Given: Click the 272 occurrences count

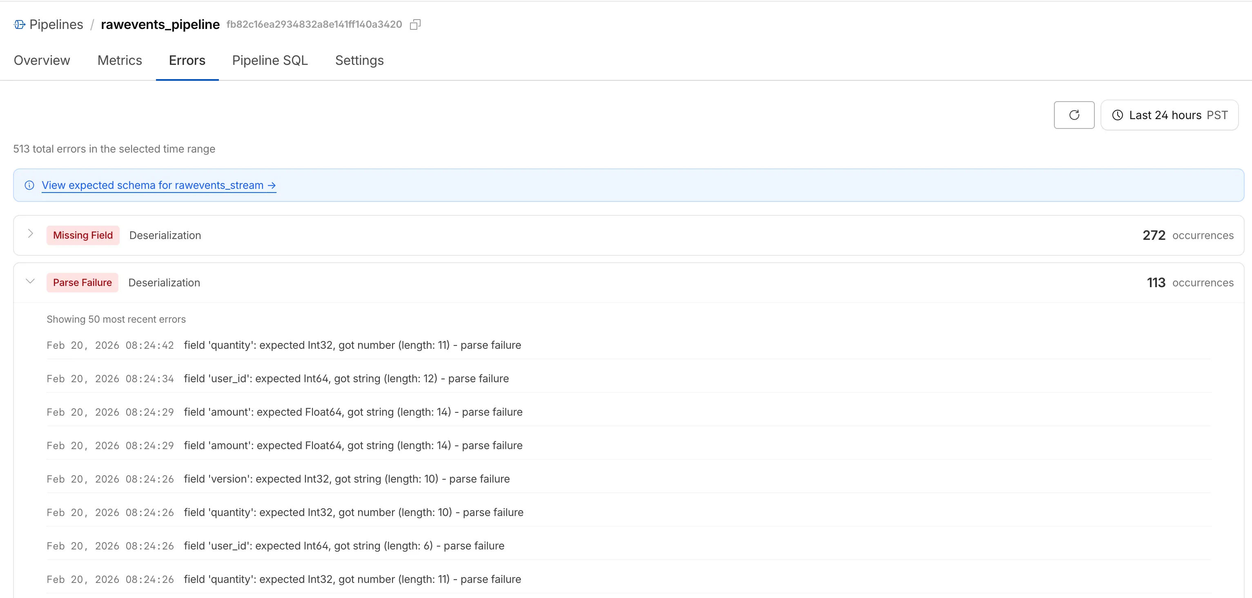Looking at the screenshot, I should [1154, 235].
